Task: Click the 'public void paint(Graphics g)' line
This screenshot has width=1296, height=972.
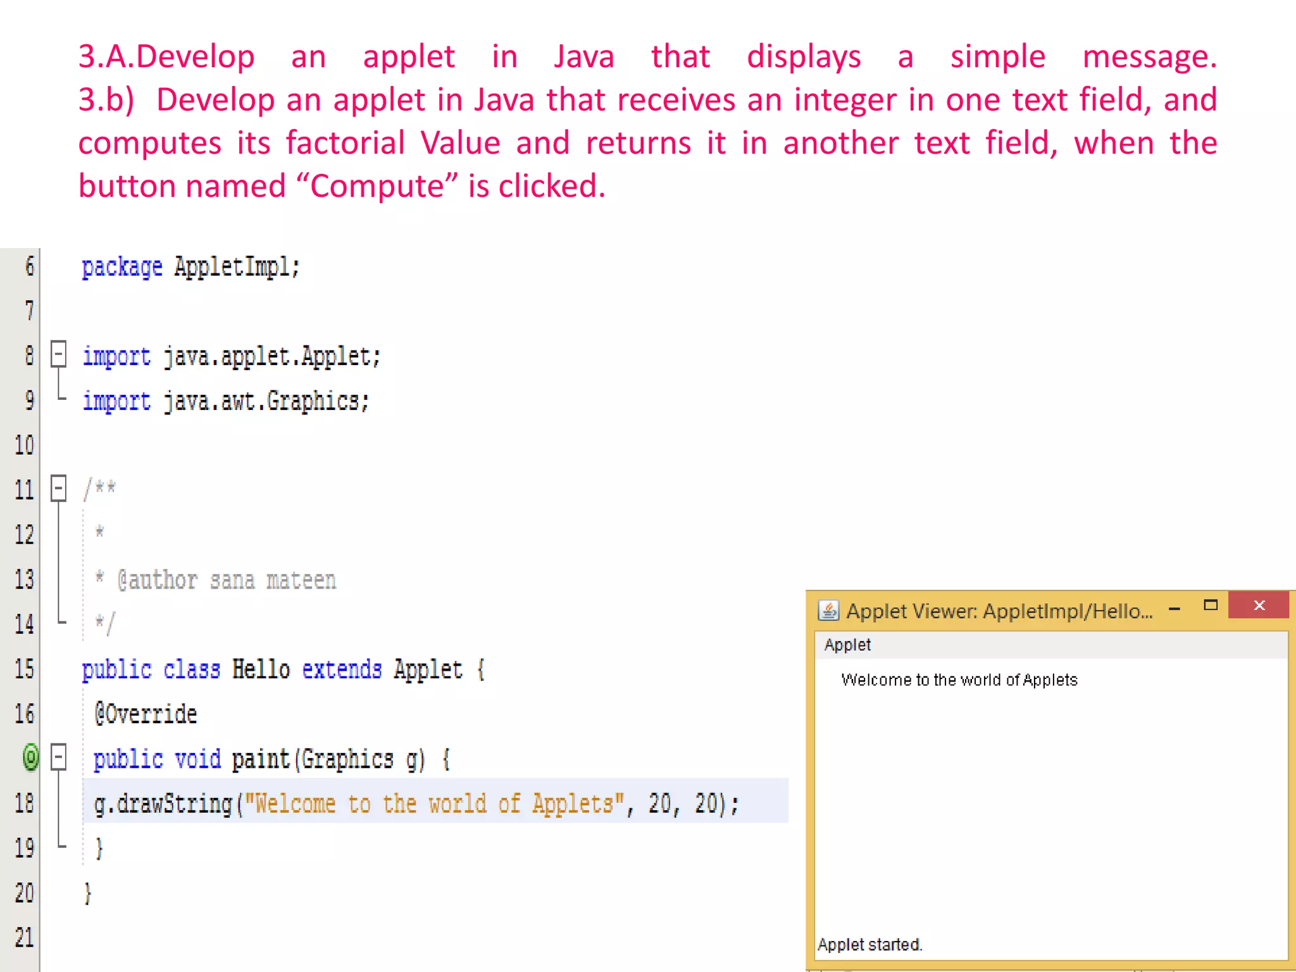Action: (x=272, y=759)
